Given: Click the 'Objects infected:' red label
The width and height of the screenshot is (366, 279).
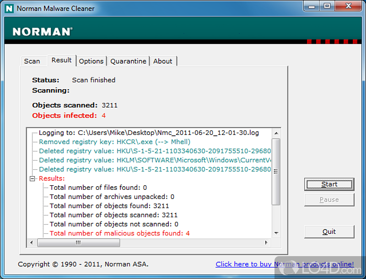Looking at the screenshot, I should pyautogui.click(x=65, y=115).
